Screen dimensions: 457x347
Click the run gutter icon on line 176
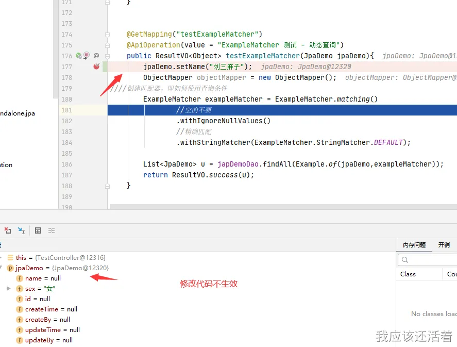pyautogui.click(x=78, y=56)
